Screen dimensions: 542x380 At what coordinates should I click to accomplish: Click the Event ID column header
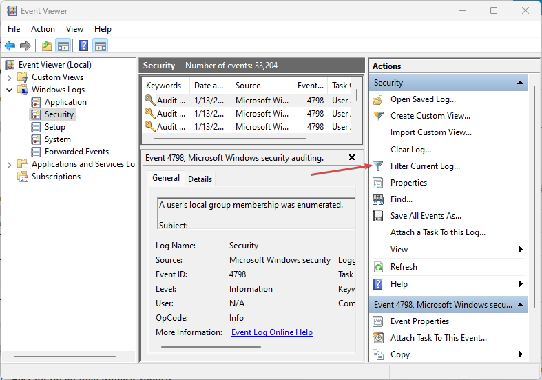(311, 86)
